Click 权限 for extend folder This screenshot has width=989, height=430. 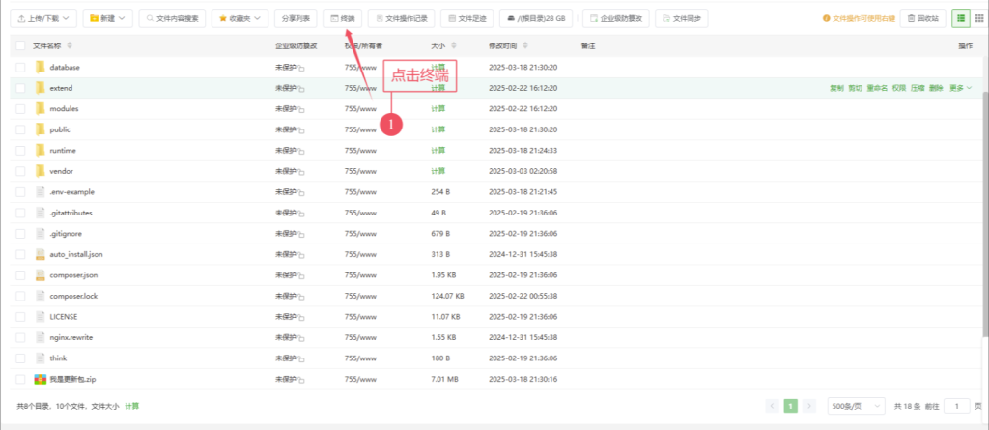[x=899, y=88]
